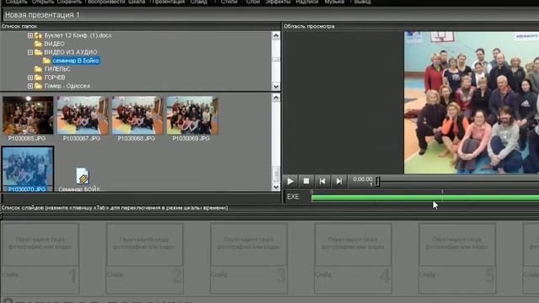Select the ВИДЕО folder label

(54, 44)
